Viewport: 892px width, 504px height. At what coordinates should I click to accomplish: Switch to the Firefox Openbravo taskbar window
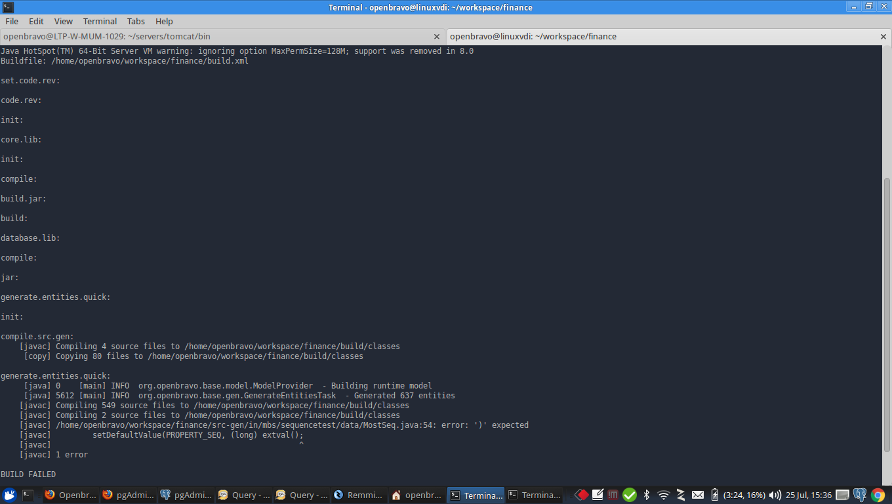(71, 495)
